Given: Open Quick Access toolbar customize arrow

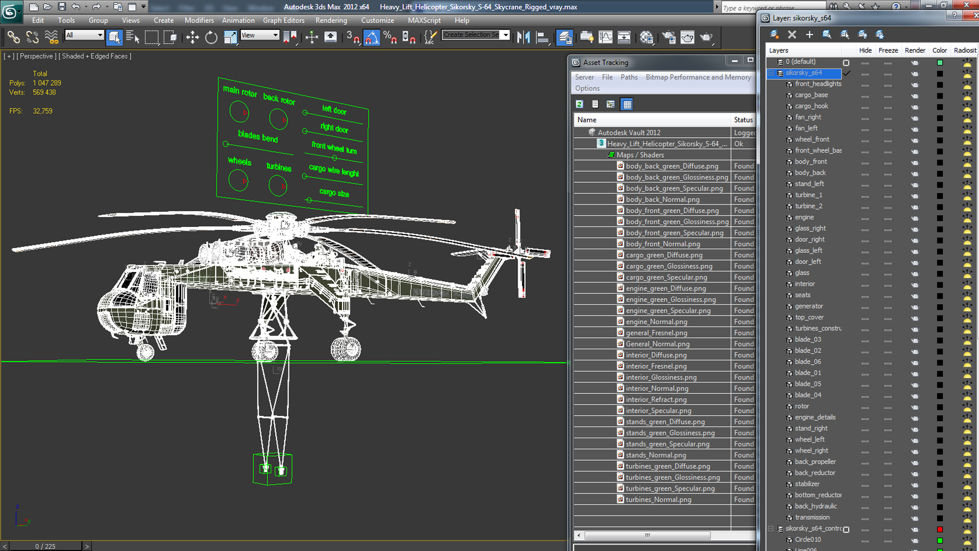Looking at the screenshot, I should click(x=143, y=7).
